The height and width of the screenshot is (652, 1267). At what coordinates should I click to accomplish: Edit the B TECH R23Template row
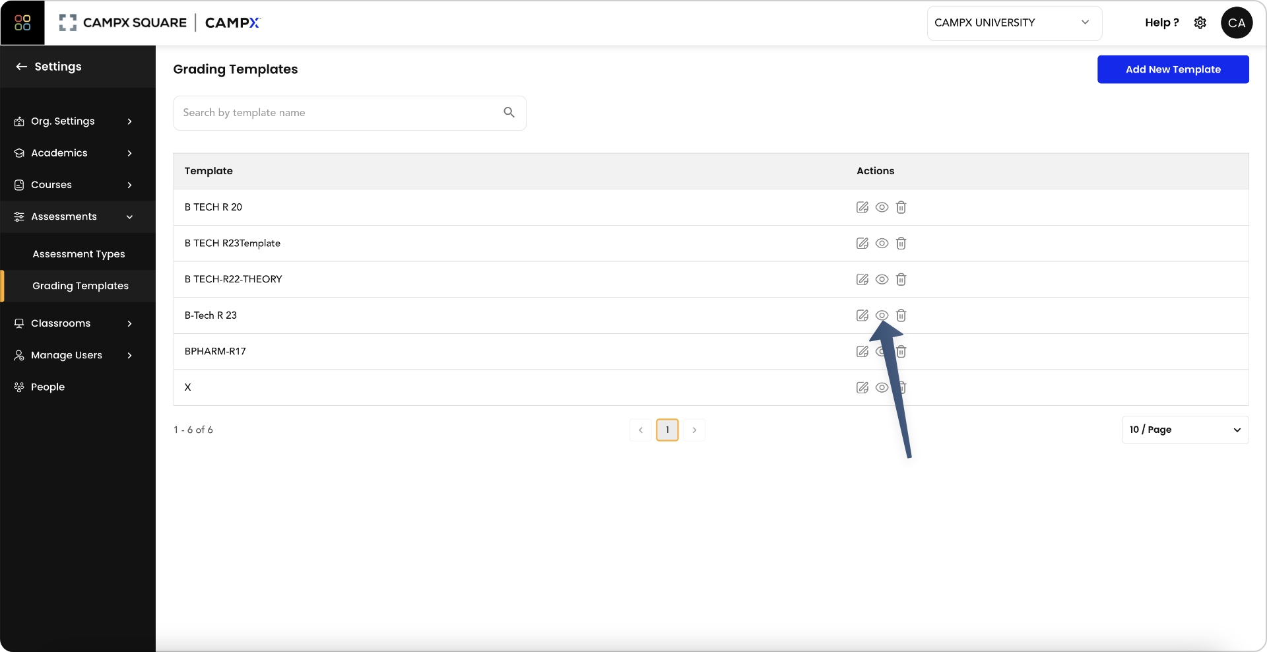[862, 244]
